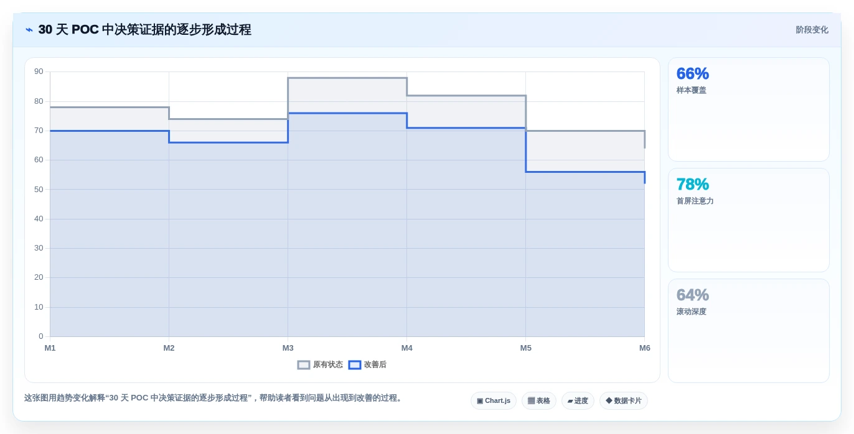Click the M4 x-axis label
This screenshot has height=434, width=854.
click(x=406, y=348)
